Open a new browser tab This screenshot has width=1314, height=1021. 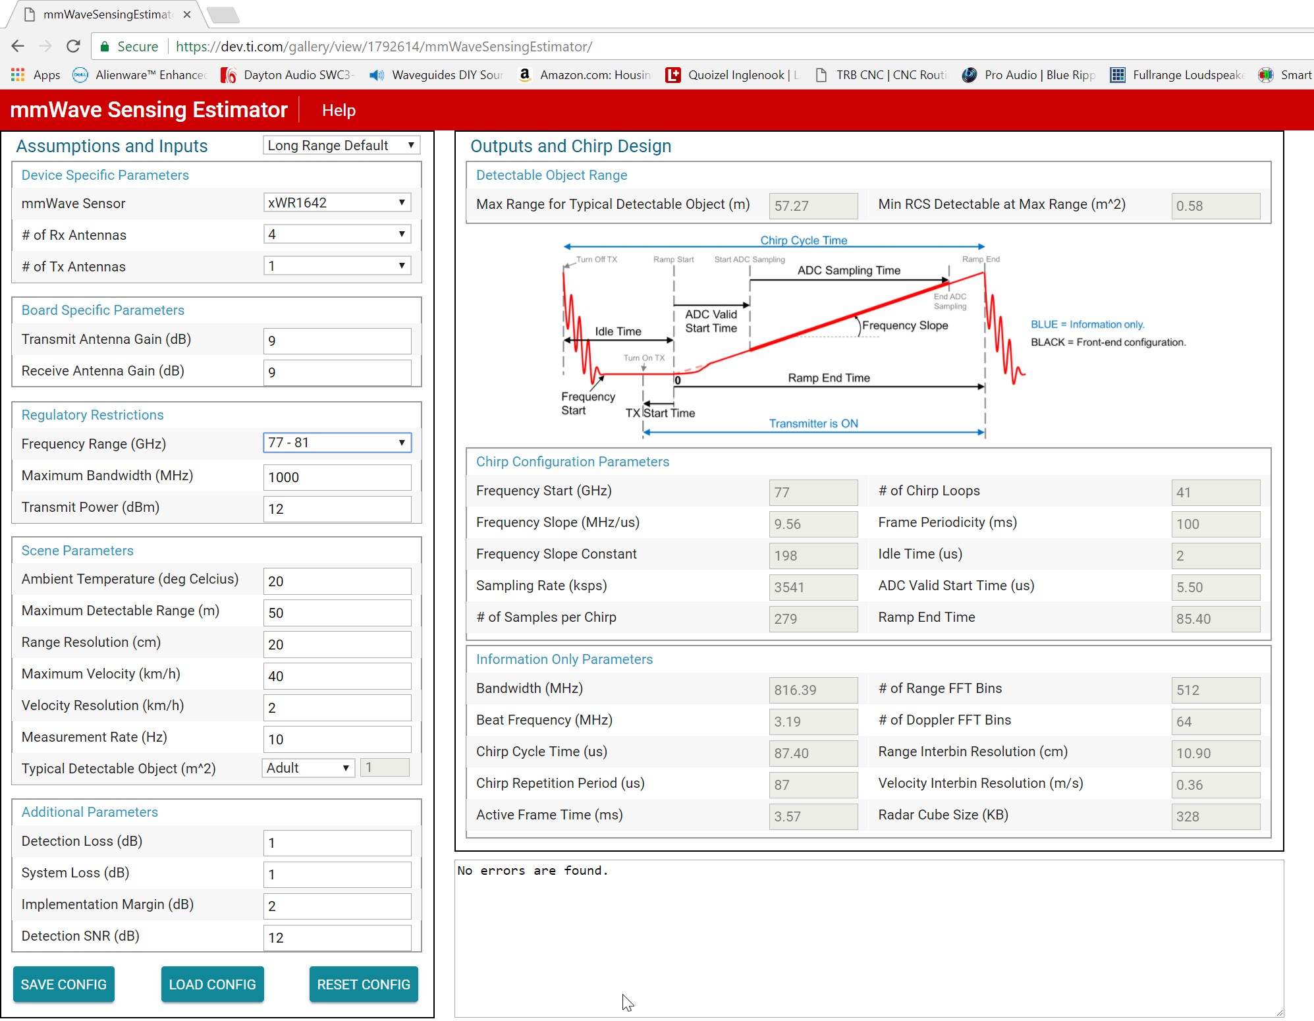[223, 14]
